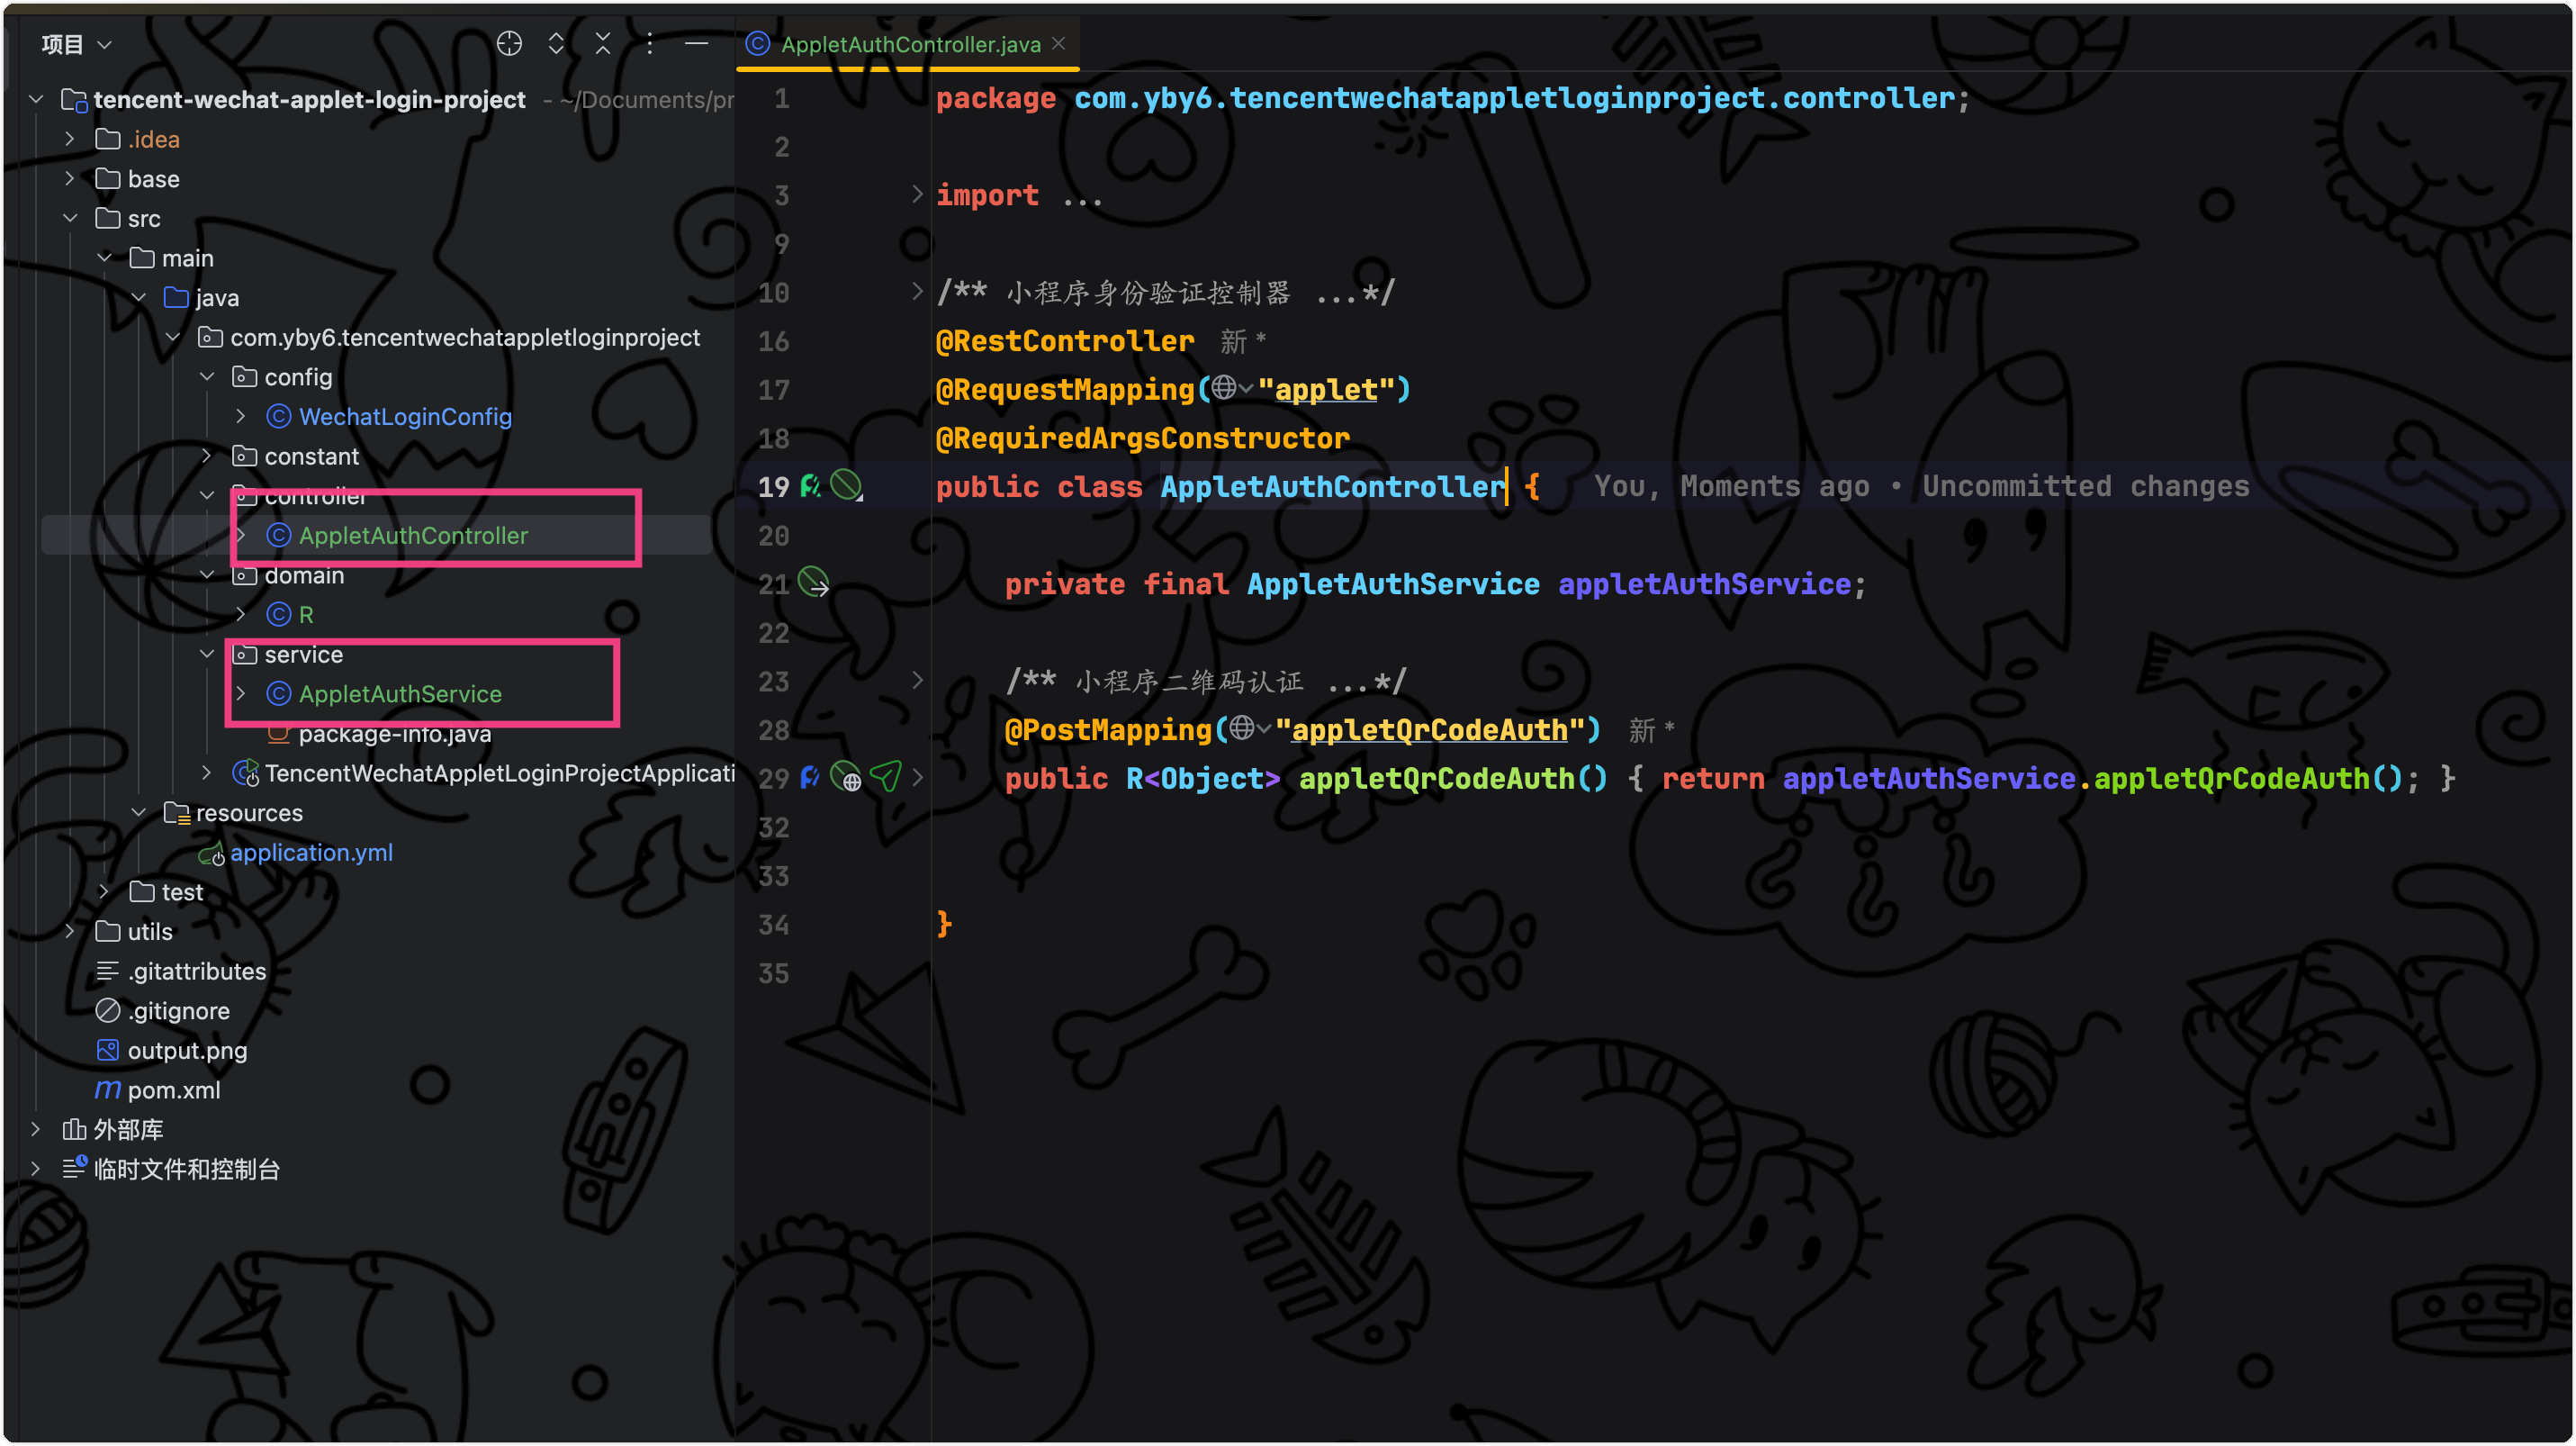Expand the folded appletQrCodeAuth method body
Screen dimensions: 2576x1446
(x=916, y=778)
